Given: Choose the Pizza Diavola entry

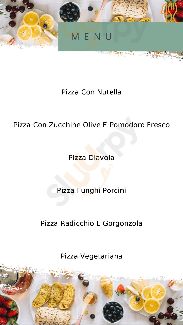Looking at the screenshot, I should 91,158.
